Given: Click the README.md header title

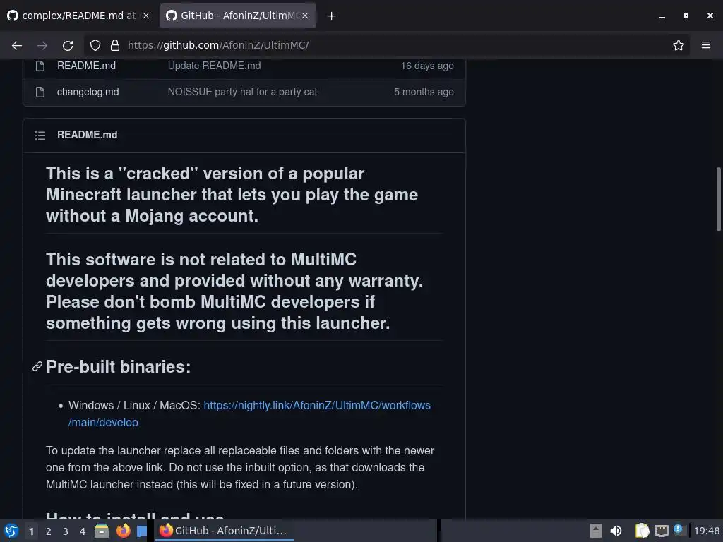Looking at the screenshot, I should coord(87,135).
